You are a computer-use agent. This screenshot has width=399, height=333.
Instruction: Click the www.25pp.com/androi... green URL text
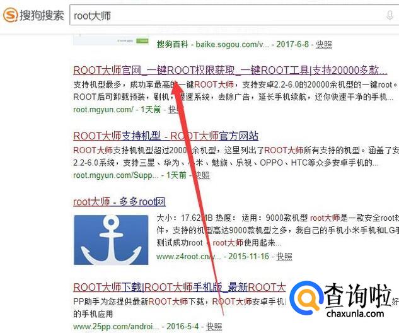coord(116,327)
